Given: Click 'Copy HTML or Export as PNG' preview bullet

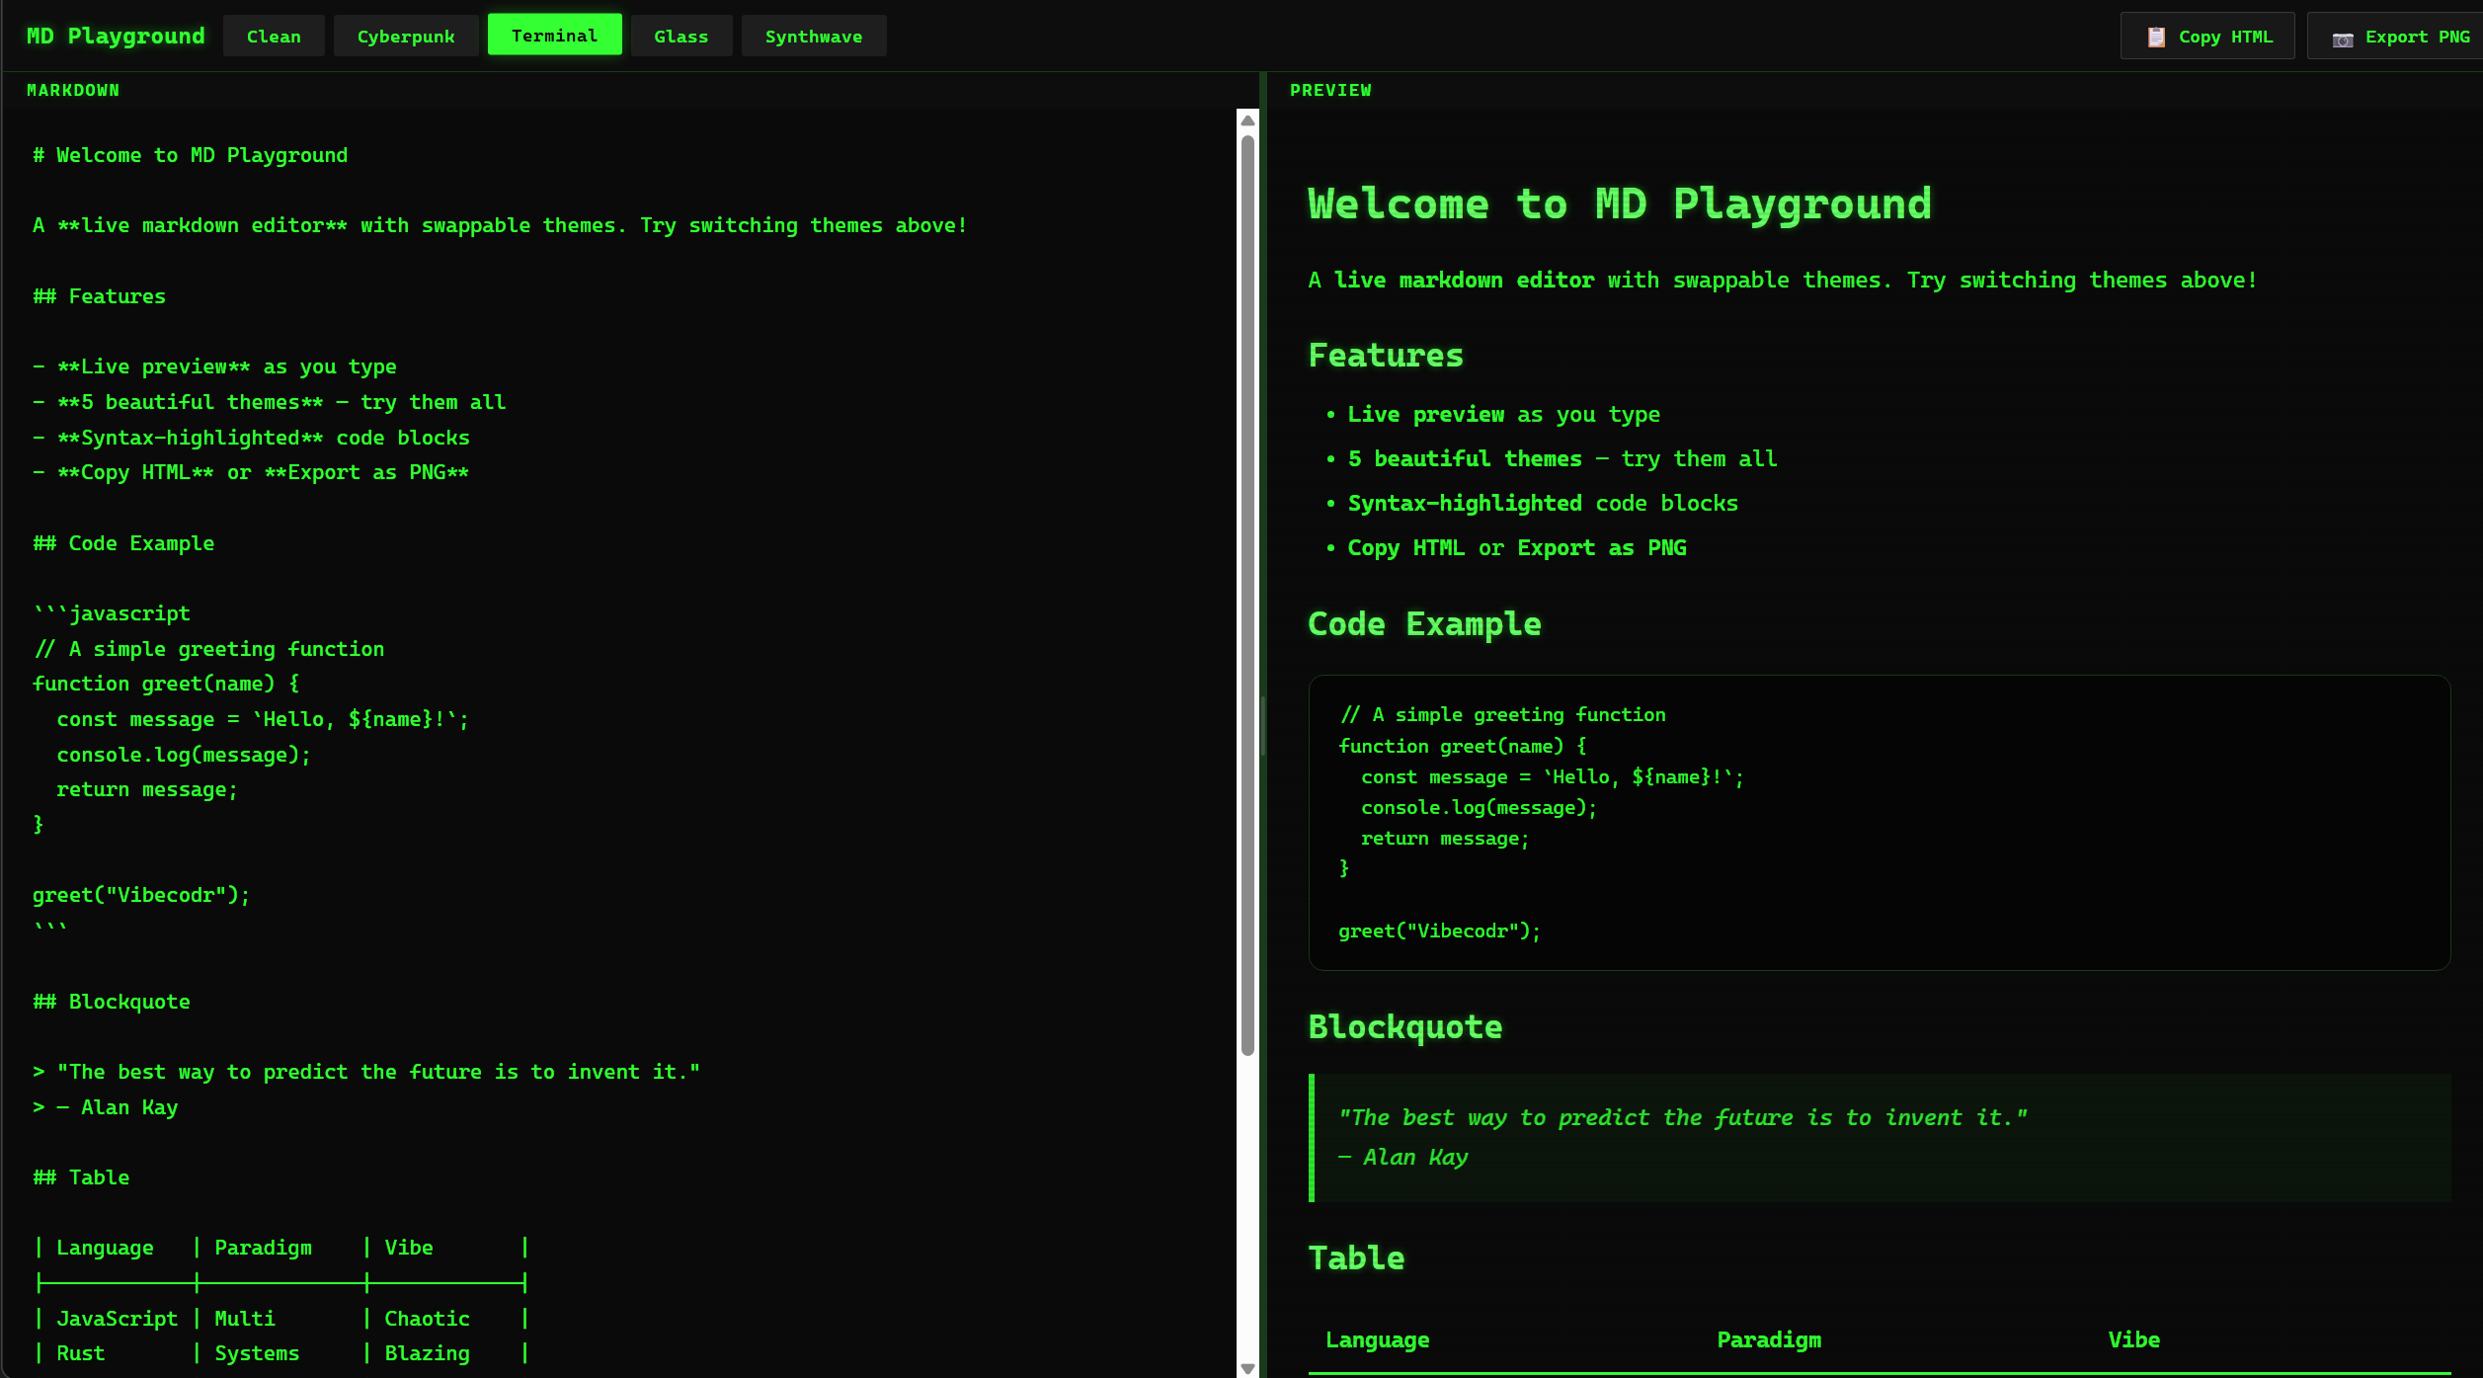Looking at the screenshot, I should point(1517,548).
